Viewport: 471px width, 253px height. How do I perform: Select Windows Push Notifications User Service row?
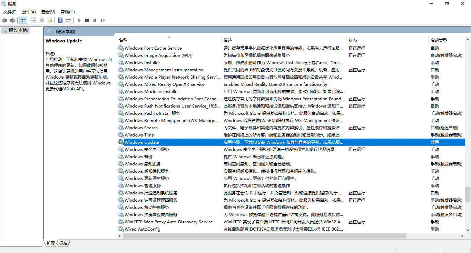(x=291, y=106)
